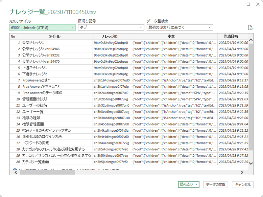The height and width of the screenshot is (197, 263).
Task: Click date cell 2023/04/28 9:19:08
Action: (233, 87)
